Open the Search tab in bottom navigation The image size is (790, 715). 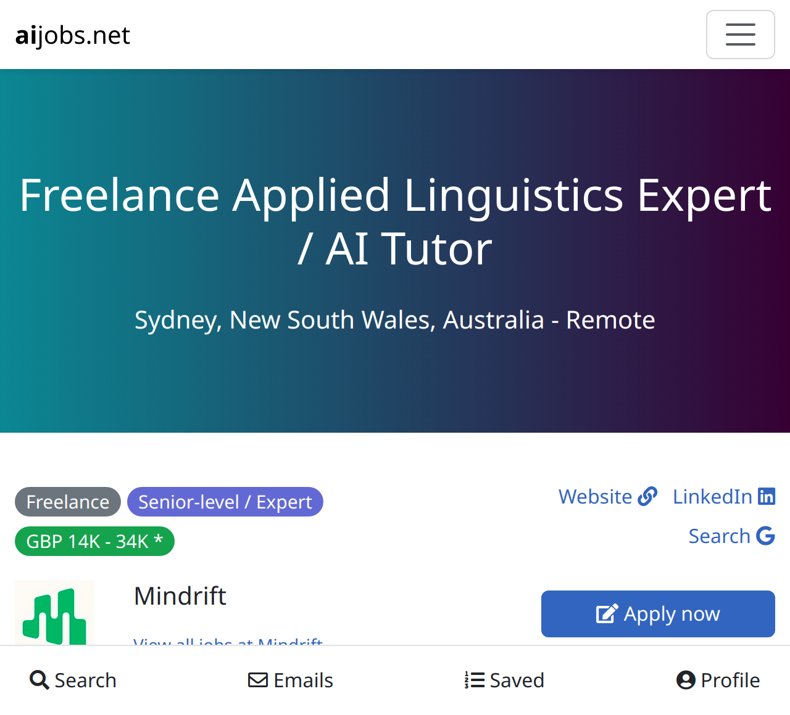tap(73, 680)
